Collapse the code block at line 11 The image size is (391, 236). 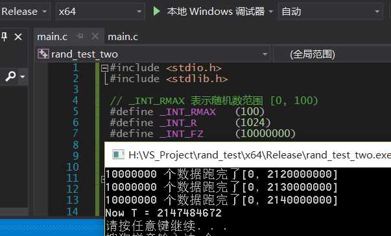click(x=102, y=179)
